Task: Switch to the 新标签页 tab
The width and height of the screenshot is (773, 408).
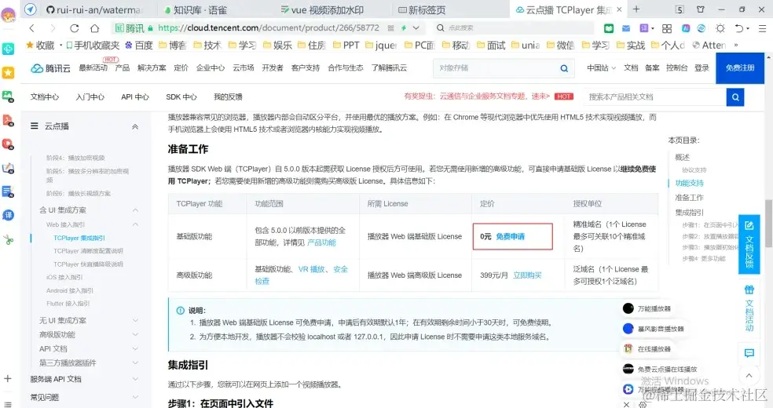Action: point(422,10)
